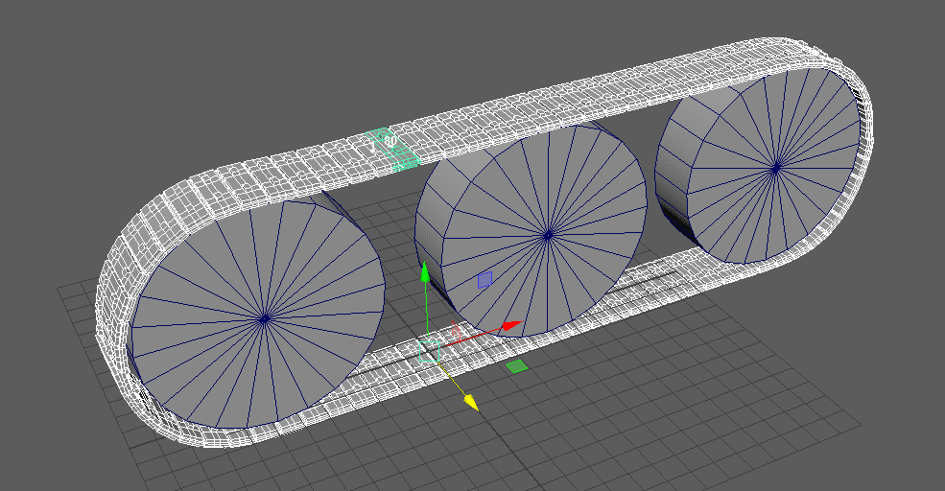
Task: Grab the yellow Z-axis arrow of the move manipulator
Action: pyautogui.click(x=471, y=403)
